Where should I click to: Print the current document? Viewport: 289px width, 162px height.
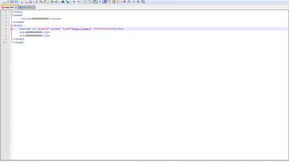(x=30, y=2)
